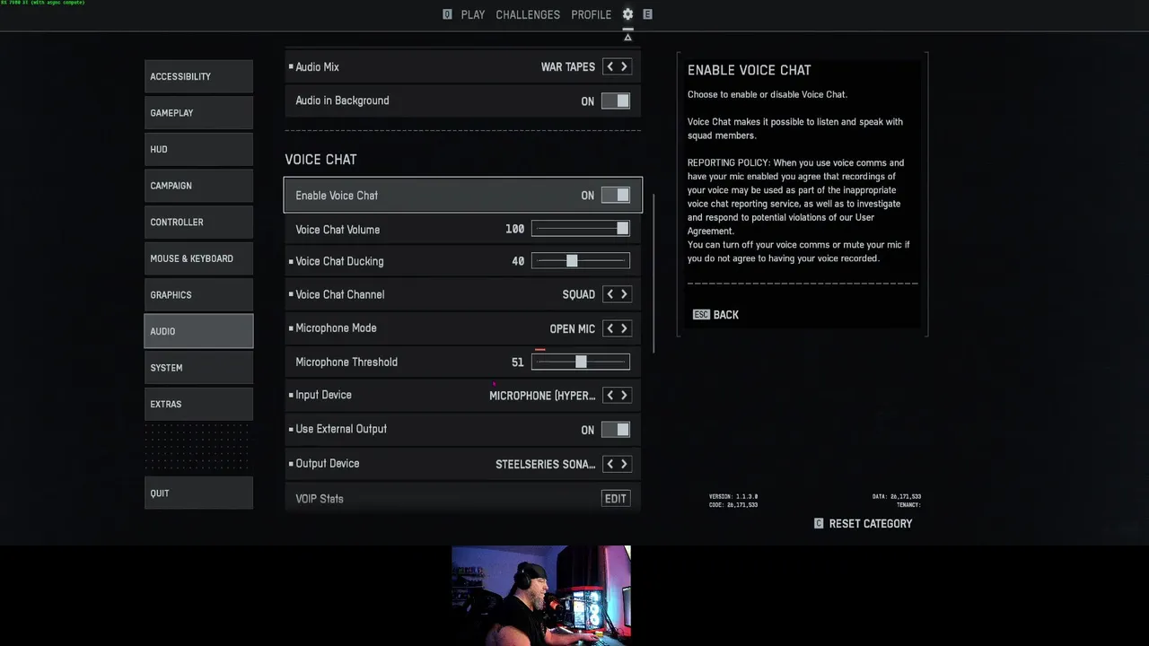Click the BACK button
This screenshot has height=646, width=1149.
pos(716,315)
